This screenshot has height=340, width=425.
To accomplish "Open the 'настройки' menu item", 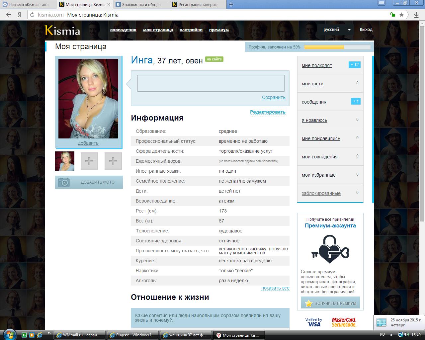I will pyautogui.click(x=191, y=30).
